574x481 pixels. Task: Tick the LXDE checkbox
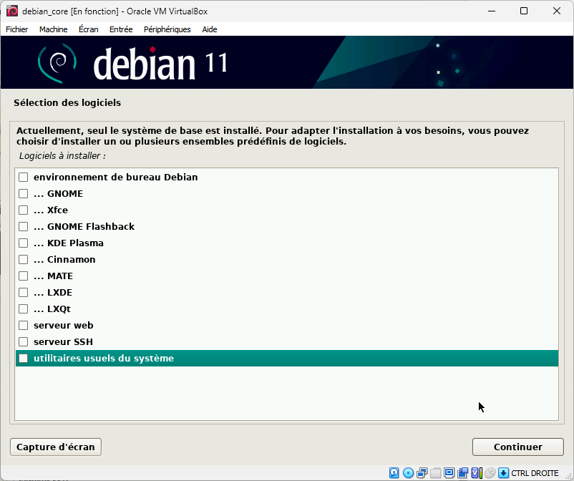tap(23, 293)
